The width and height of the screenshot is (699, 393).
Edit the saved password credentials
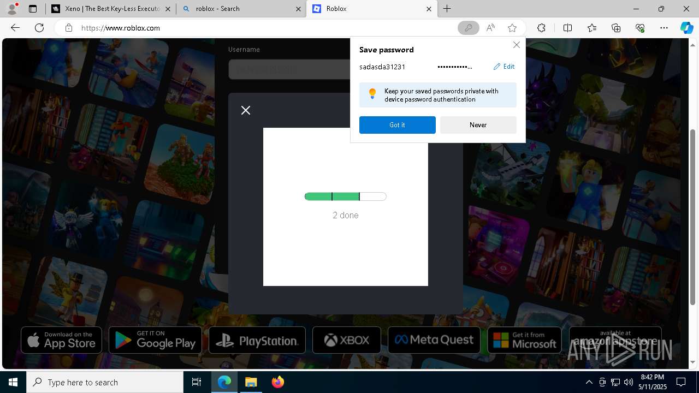click(504, 67)
